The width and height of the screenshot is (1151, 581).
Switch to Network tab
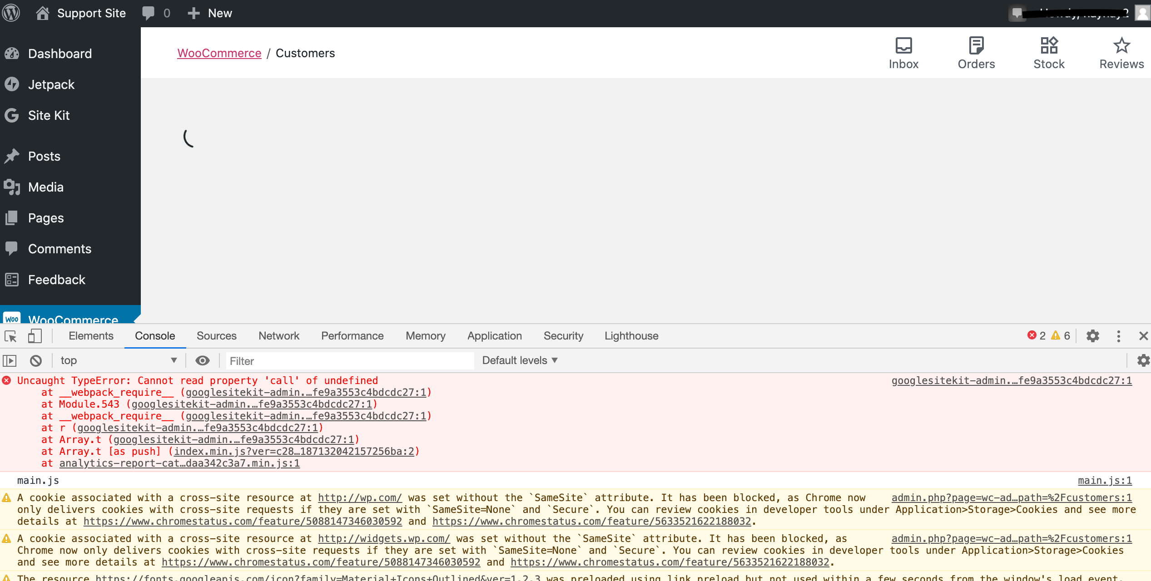pyautogui.click(x=279, y=336)
